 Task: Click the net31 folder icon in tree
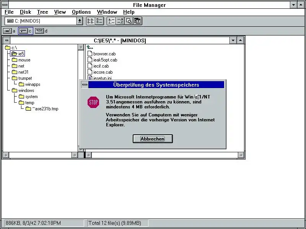coord(15,72)
